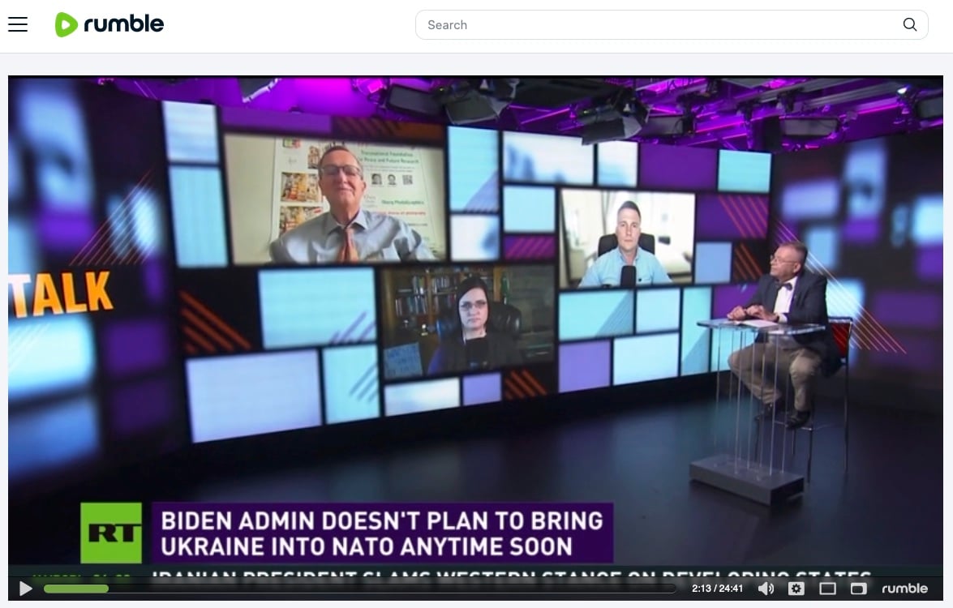Click the magnifying glass search icon

(x=910, y=25)
